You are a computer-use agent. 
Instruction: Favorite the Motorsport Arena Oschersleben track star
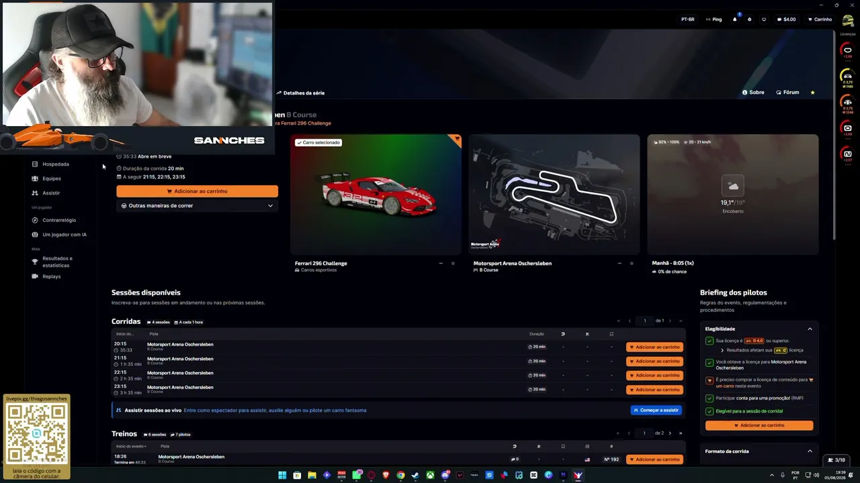[632, 263]
